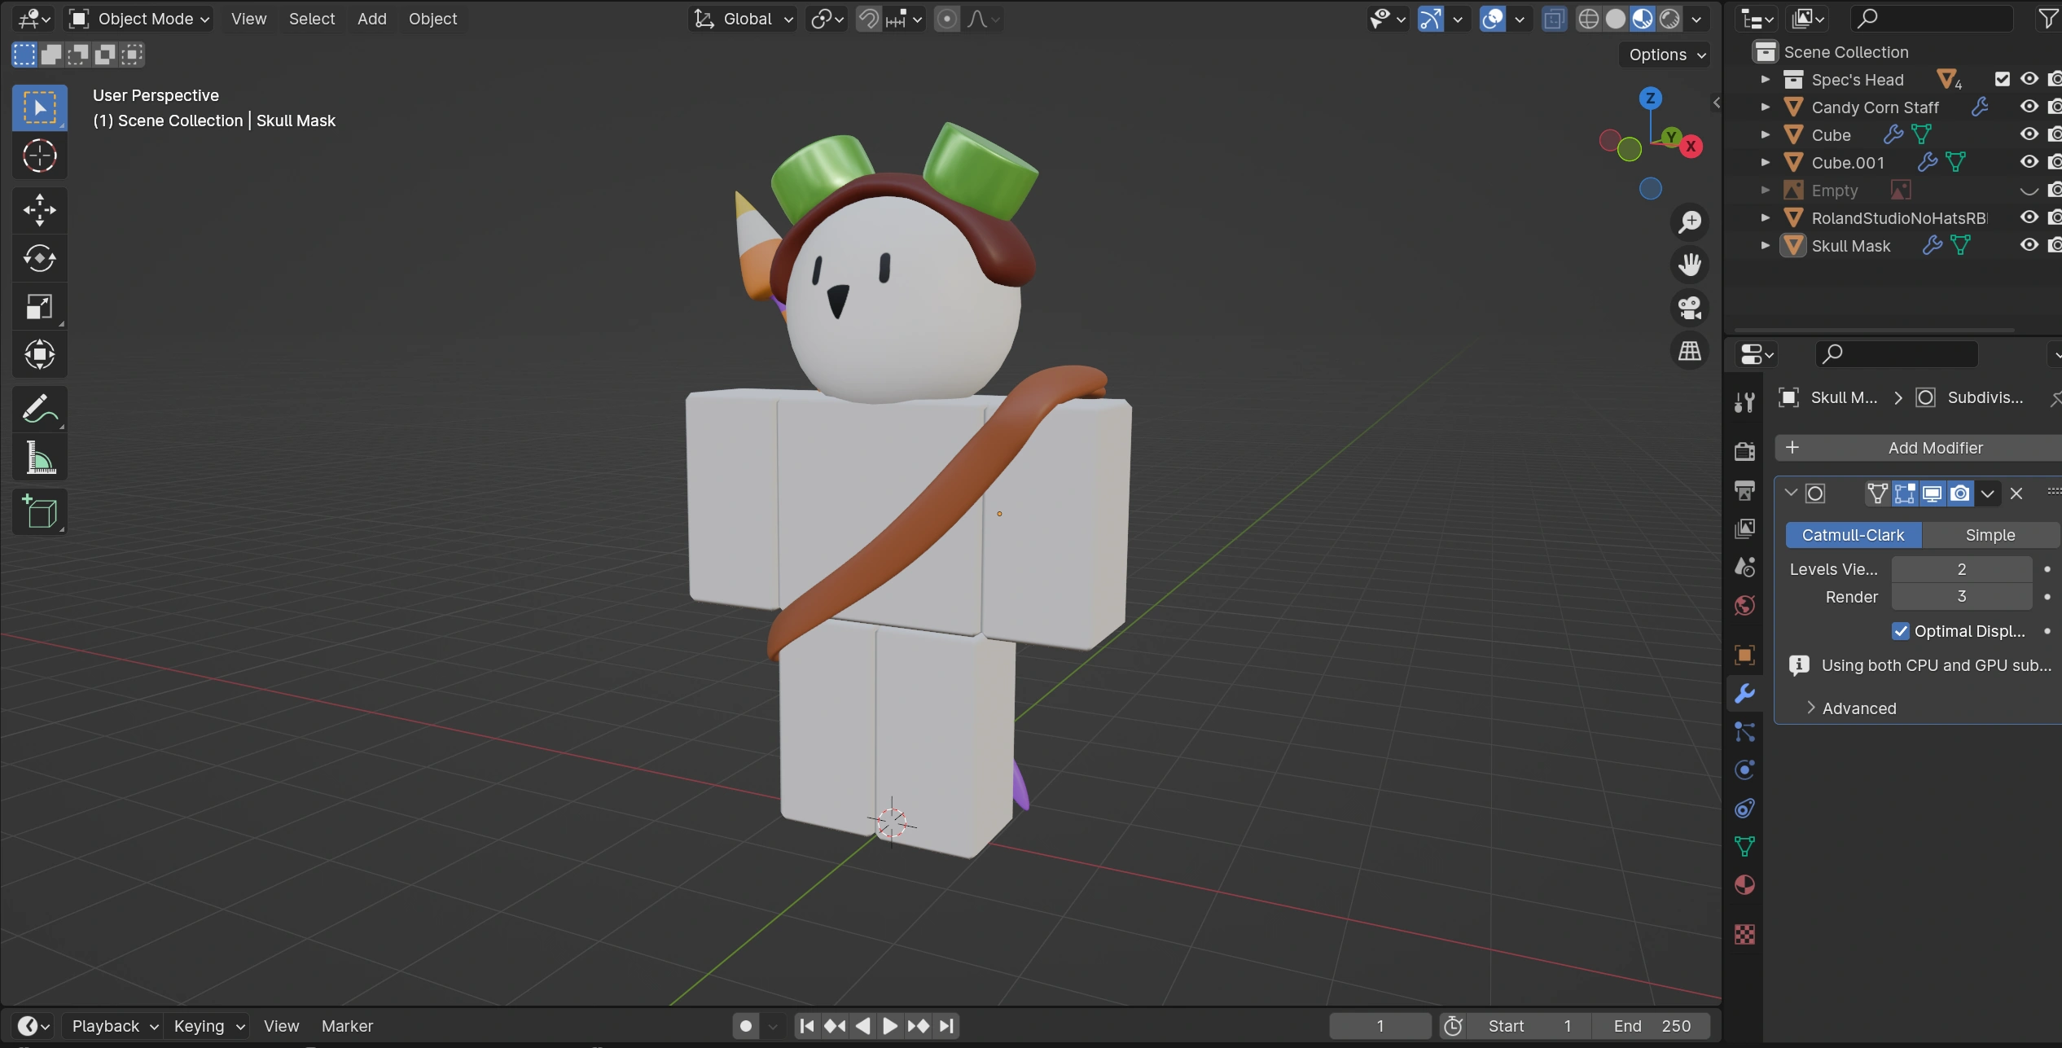Viewport: 2062px width, 1048px height.
Task: Select the Move tool
Action: click(x=39, y=210)
